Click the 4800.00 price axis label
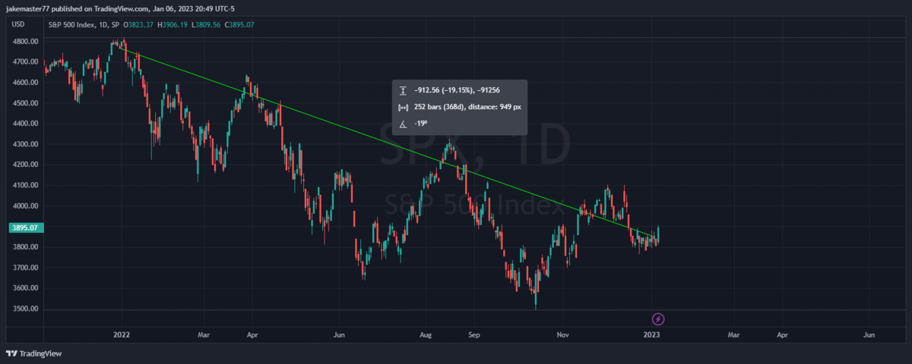Viewport: 912px width, 364px height. [25, 41]
